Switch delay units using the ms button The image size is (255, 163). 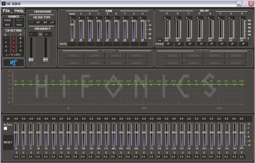[159, 40]
